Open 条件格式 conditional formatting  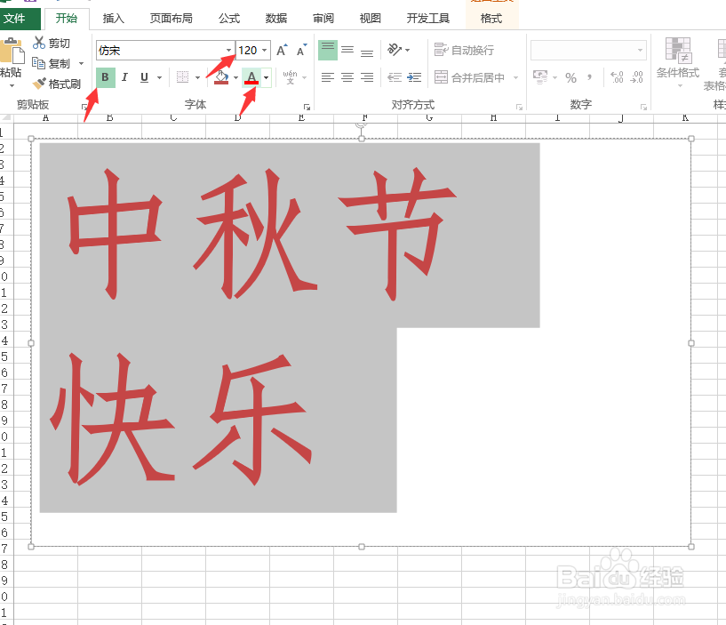point(678,61)
